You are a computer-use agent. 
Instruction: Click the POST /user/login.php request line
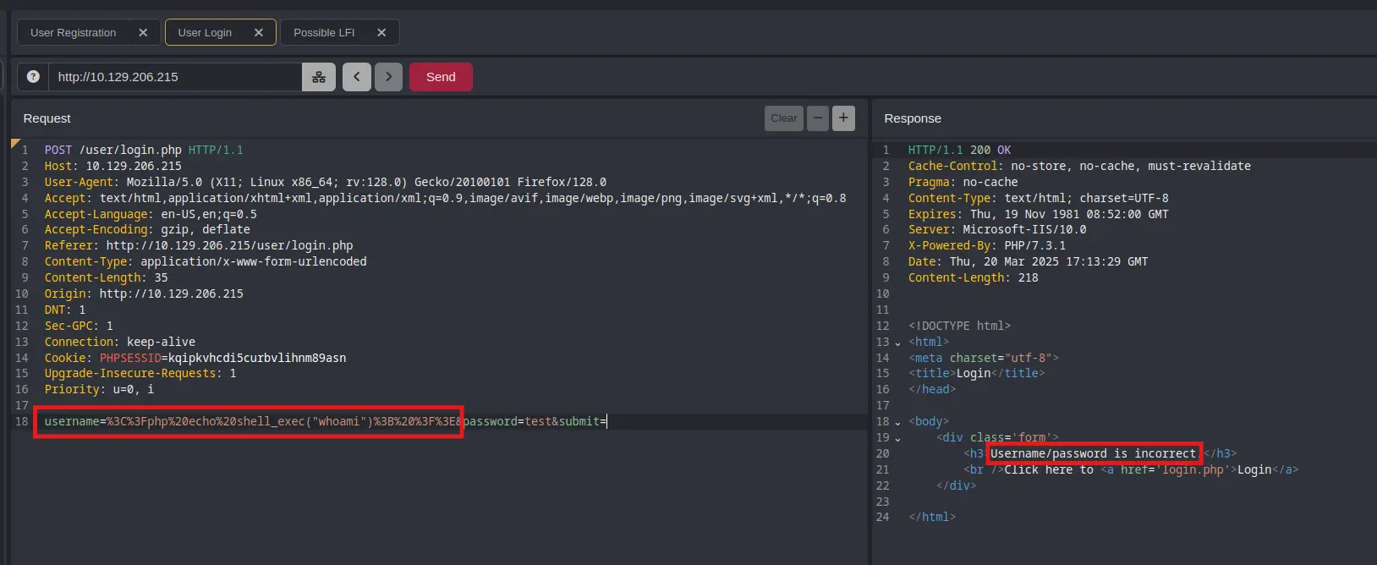pos(144,150)
